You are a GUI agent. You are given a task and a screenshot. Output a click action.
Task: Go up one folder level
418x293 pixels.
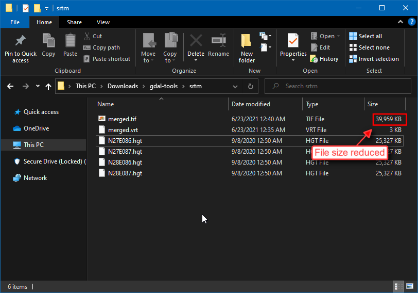click(x=48, y=86)
